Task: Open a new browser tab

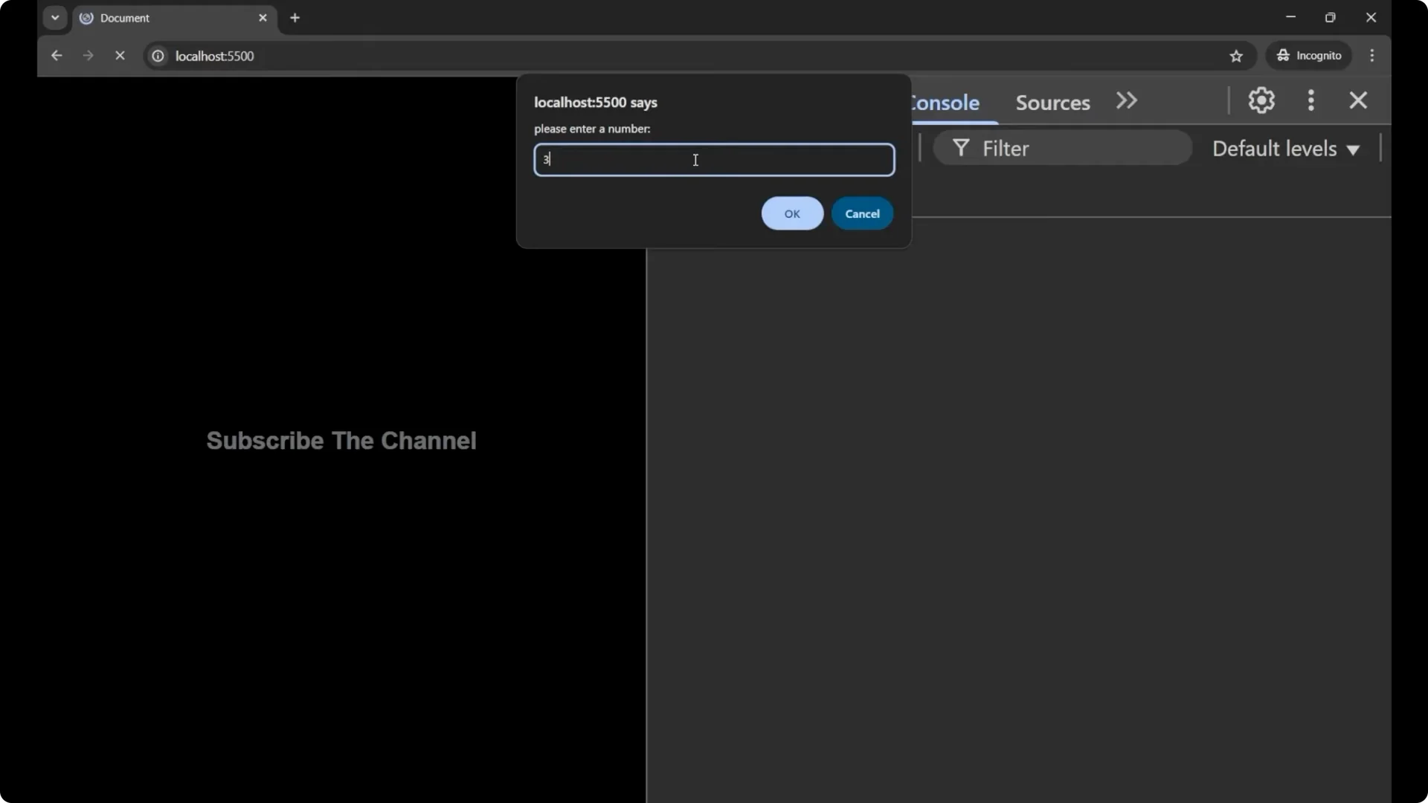Action: pyautogui.click(x=295, y=18)
